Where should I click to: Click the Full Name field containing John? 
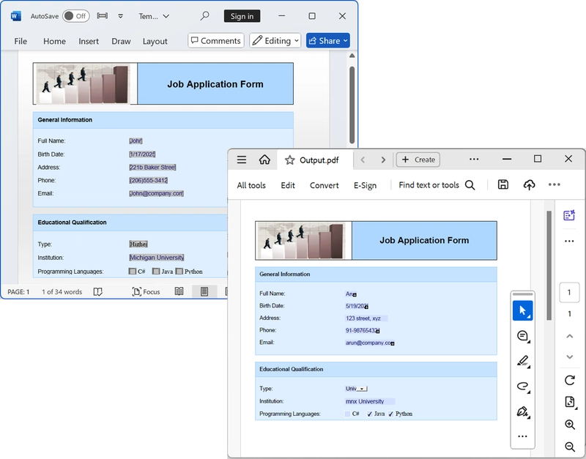tap(136, 141)
